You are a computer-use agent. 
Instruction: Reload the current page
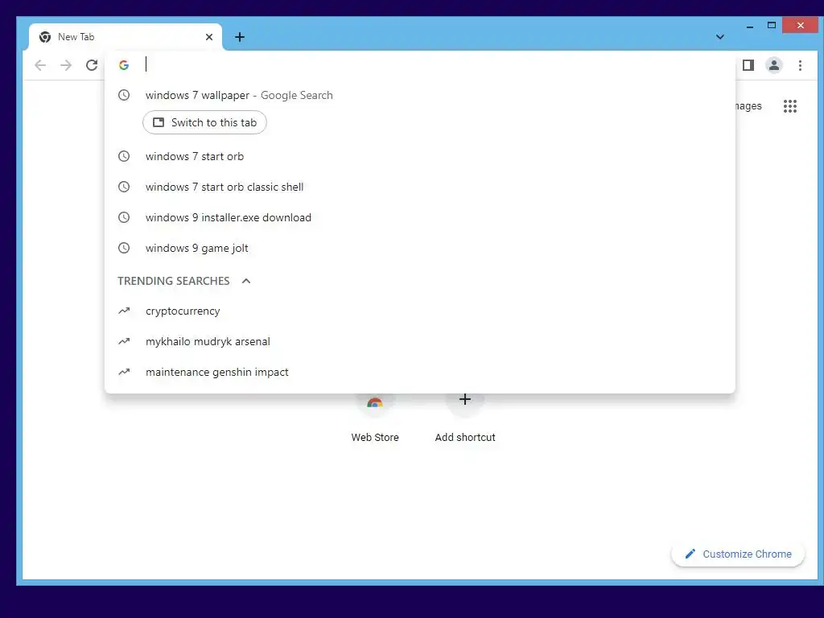click(92, 65)
